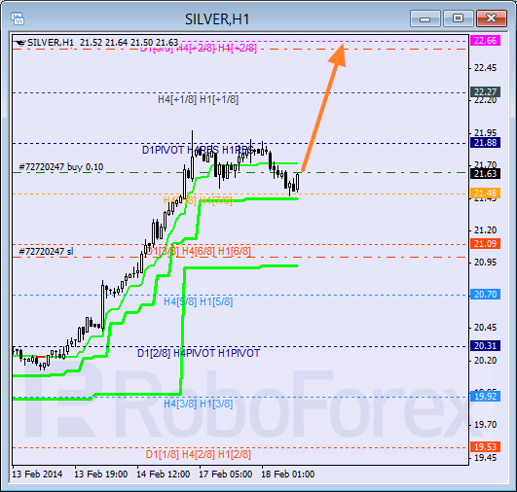Select the orange forecast arrow head
Viewport: 517px width, 492px height.
click(x=339, y=55)
